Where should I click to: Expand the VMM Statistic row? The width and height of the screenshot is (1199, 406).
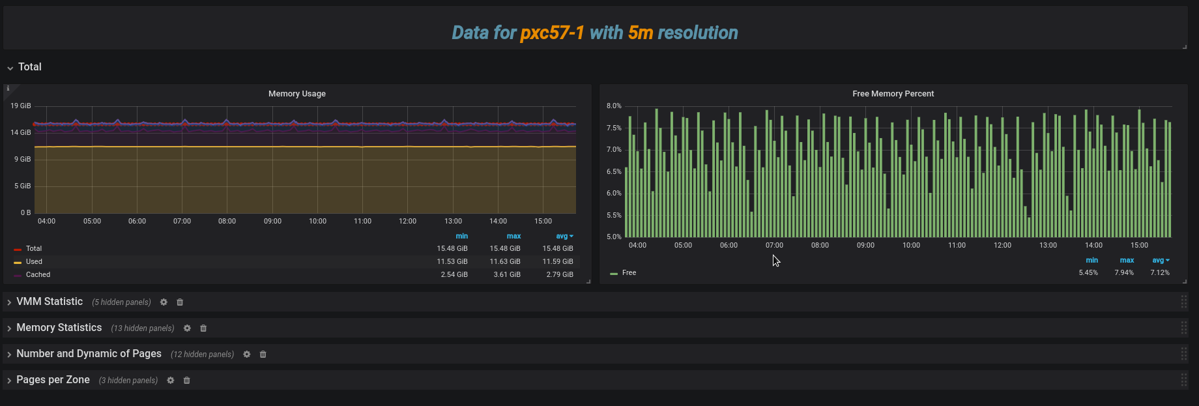coord(50,302)
